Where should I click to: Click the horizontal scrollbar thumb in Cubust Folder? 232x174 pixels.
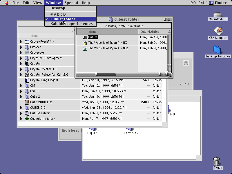pos(106,75)
